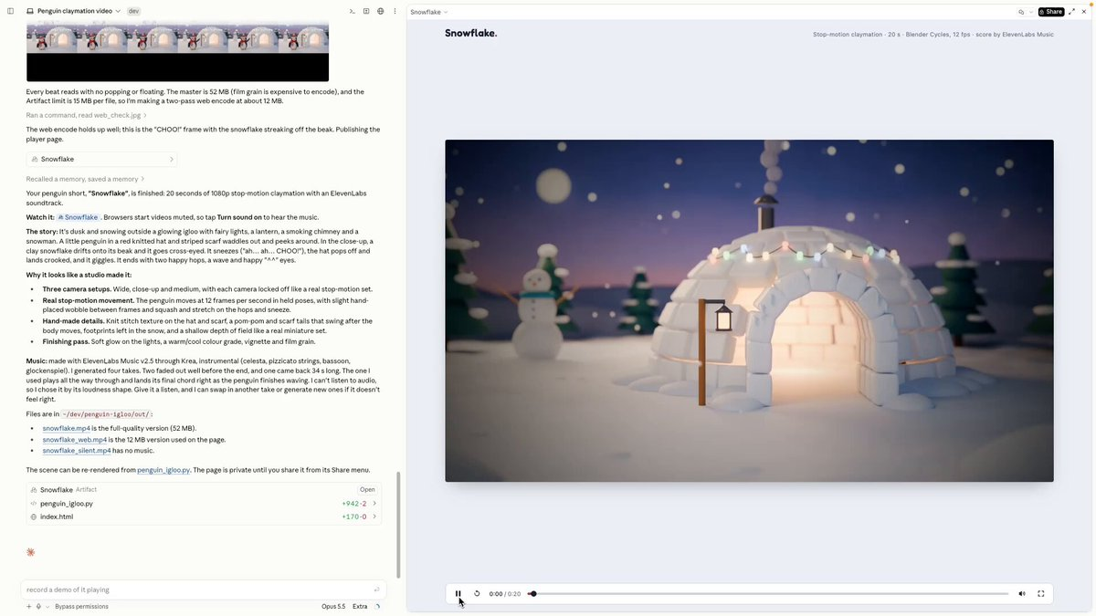
Task: Change the Opus 5.5 model selector
Action: (333, 606)
